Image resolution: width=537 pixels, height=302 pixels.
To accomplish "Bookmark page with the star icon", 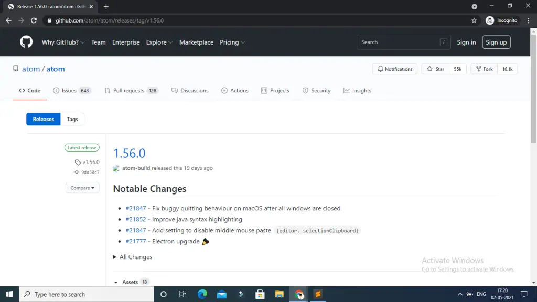I will (x=474, y=20).
